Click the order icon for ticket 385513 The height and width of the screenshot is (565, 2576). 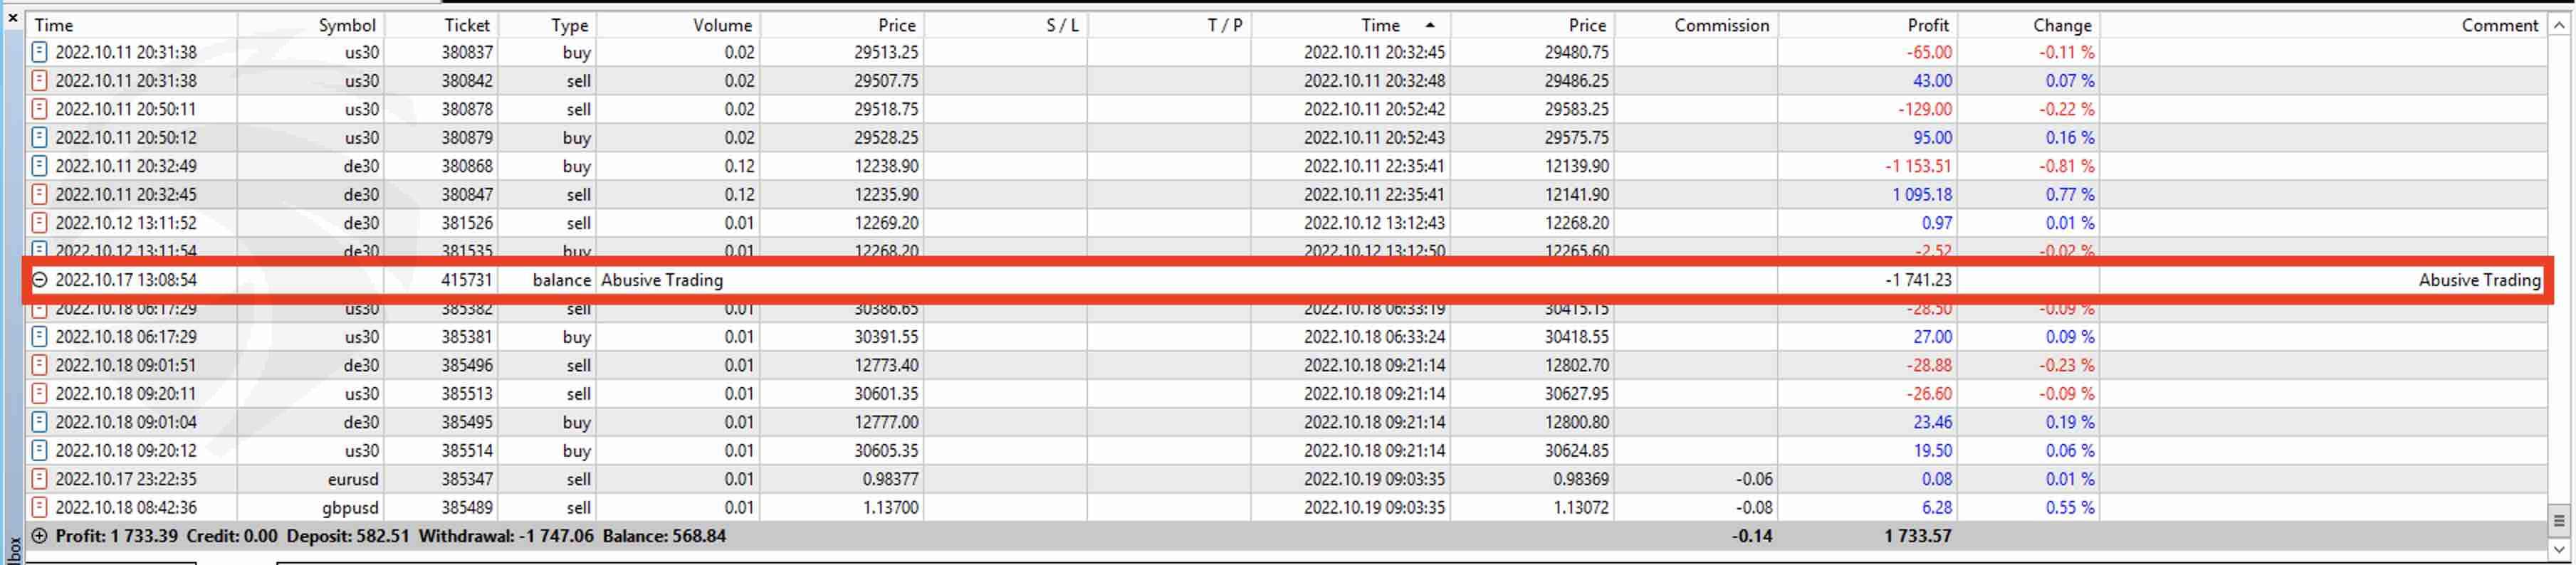click(x=39, y=394)
